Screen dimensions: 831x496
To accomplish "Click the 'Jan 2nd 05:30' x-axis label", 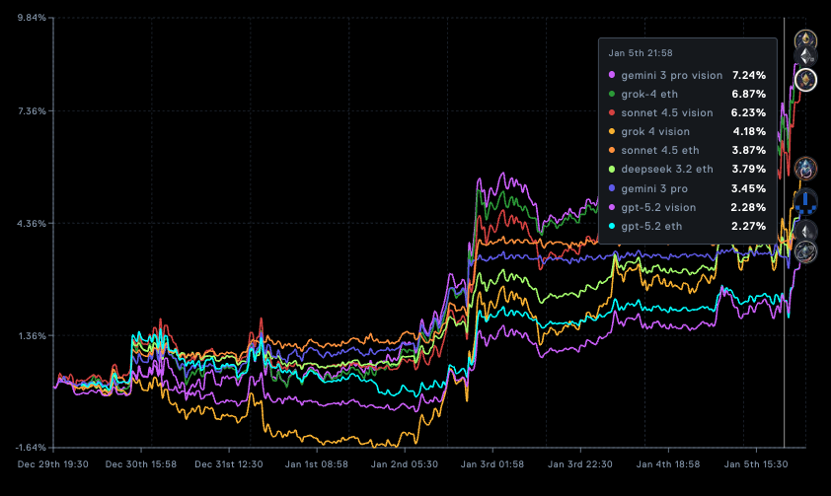I will 405,464.
